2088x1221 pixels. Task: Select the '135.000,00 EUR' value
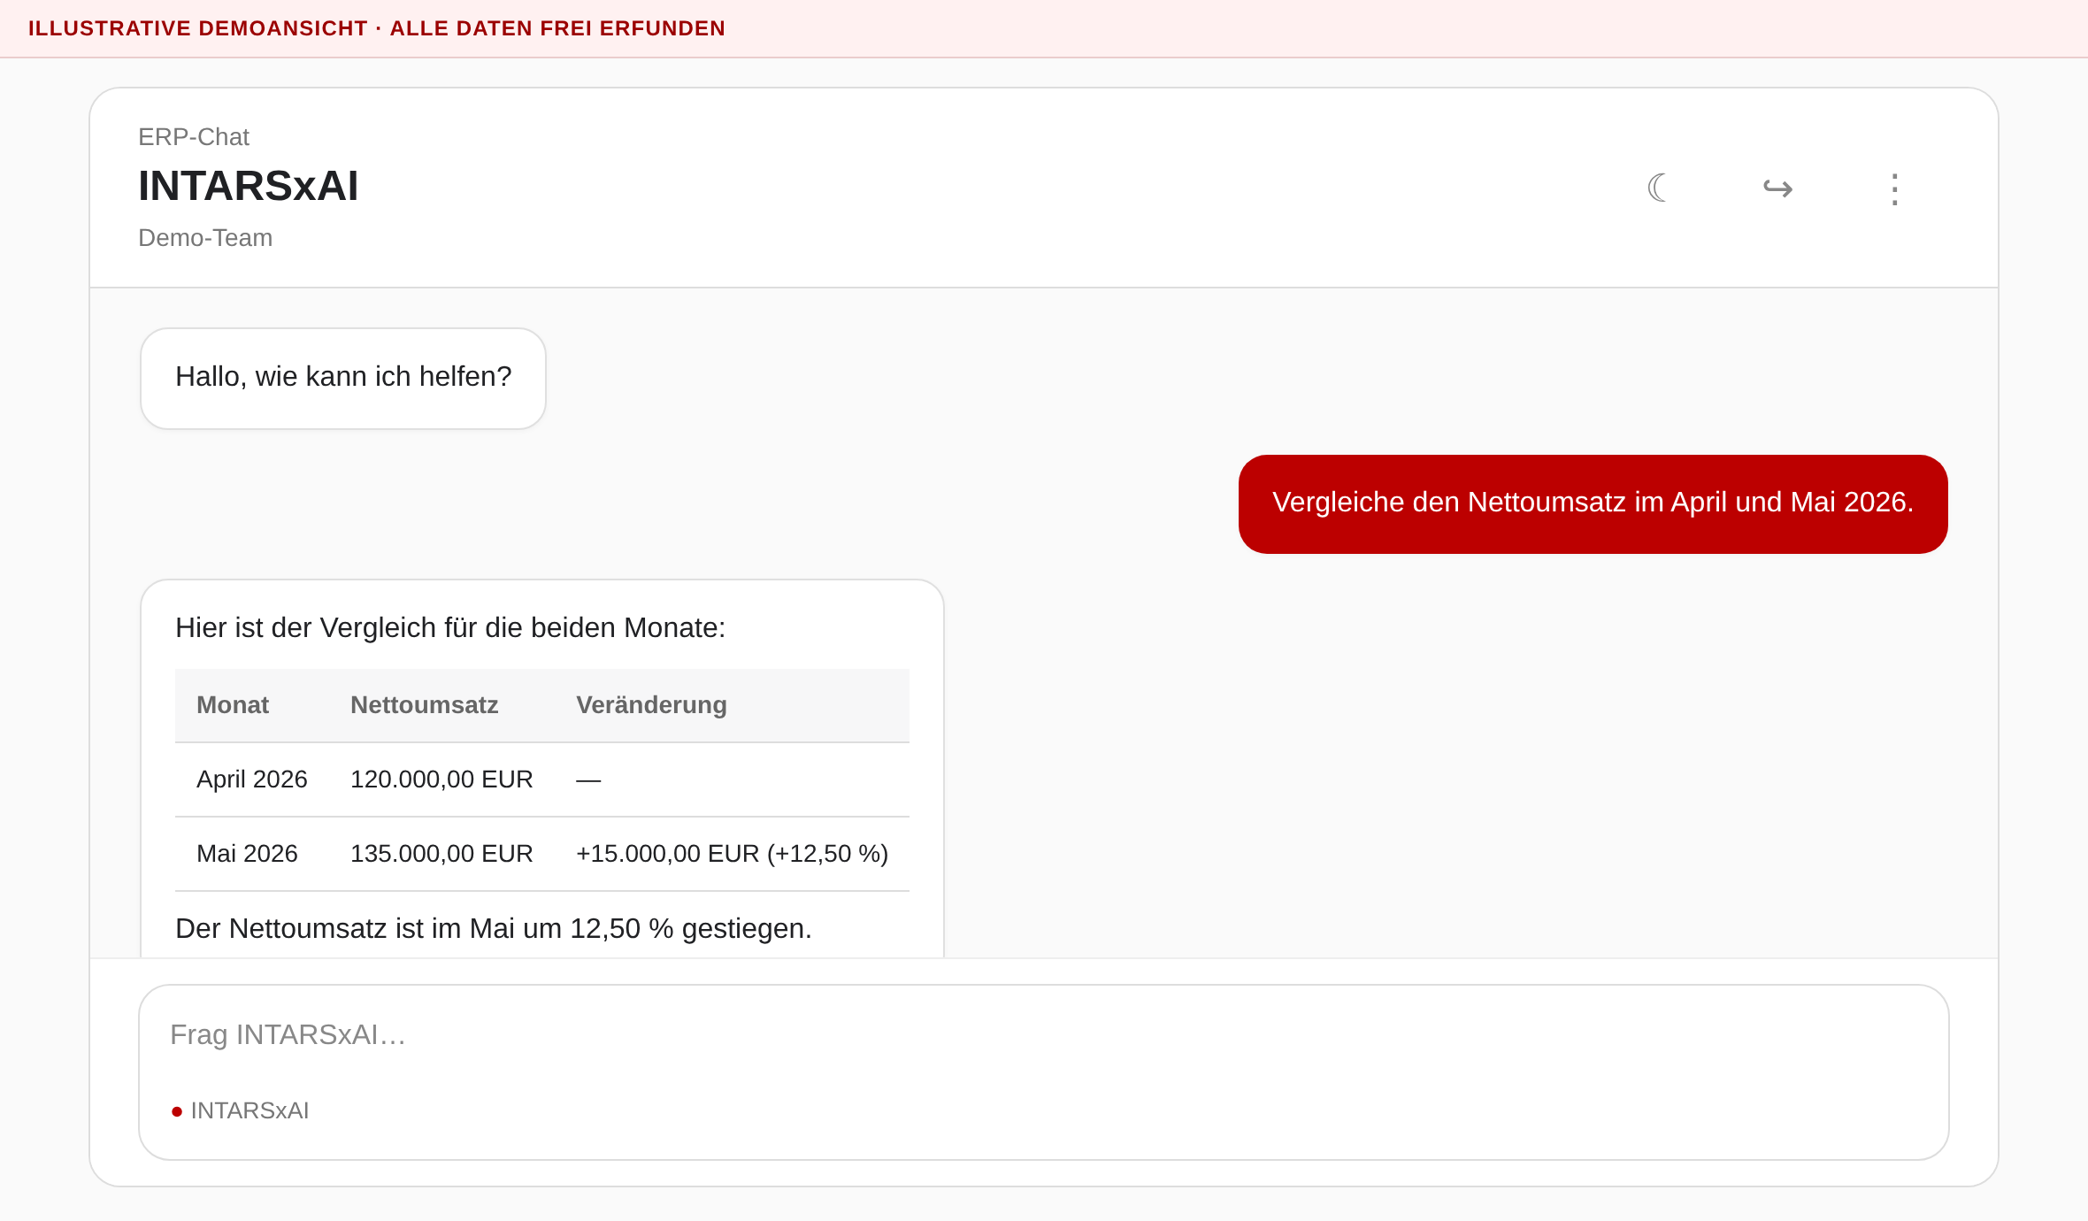441,854
